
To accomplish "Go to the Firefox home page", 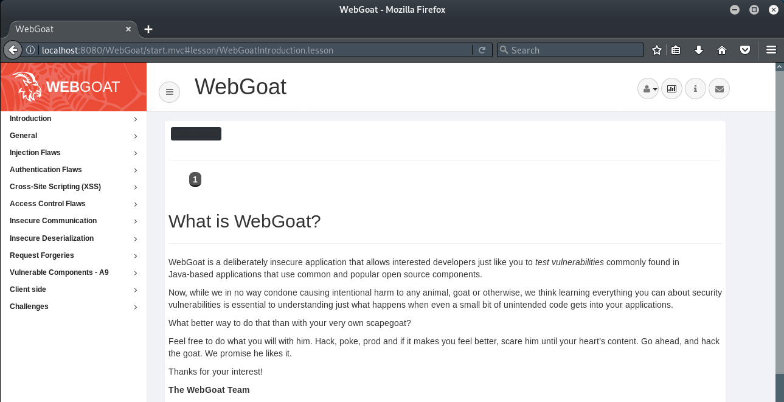I will (x=722, y=50).
